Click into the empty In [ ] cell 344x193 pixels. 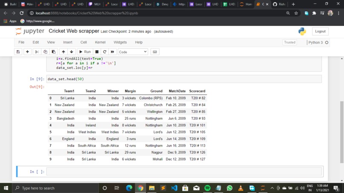[184, 172]
